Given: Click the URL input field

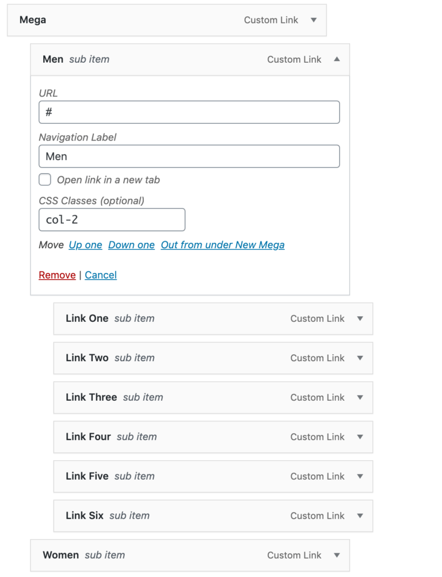Looking at the screenshot, I should click(x=189, y=112).
